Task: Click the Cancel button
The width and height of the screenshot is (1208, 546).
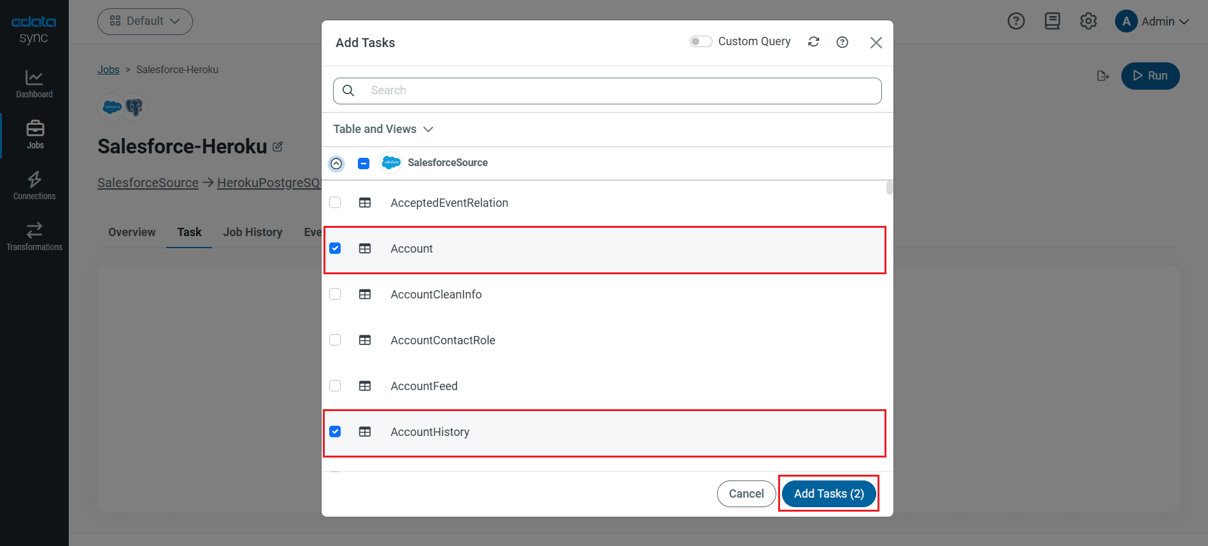Action: tap(746, 494)
